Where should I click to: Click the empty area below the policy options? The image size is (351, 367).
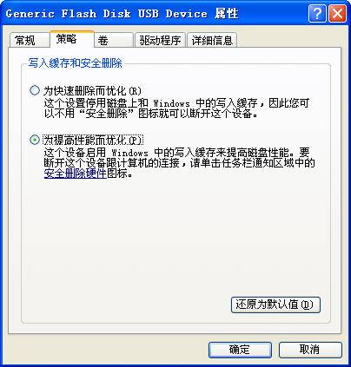(x=175, y=237)
